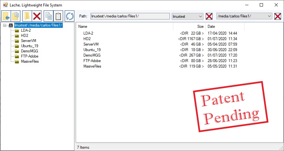Click the two-documents icon next to the import button

pos(16,16)
